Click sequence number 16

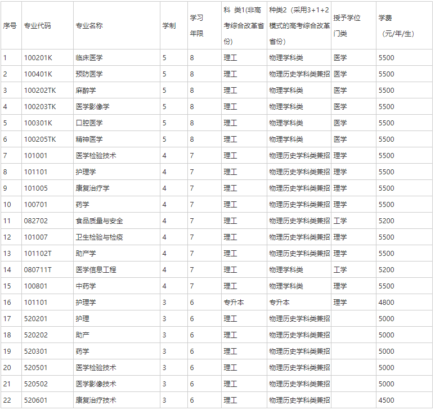[x=7, y=303]
